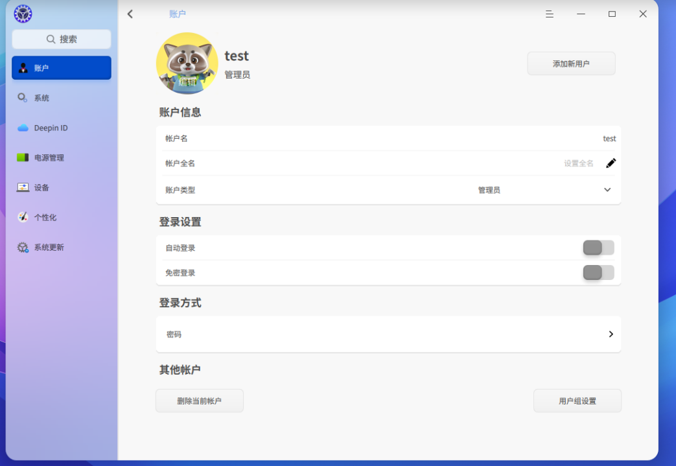
Task: Click the 搜索 search field
Action: (x=62, y=40)
